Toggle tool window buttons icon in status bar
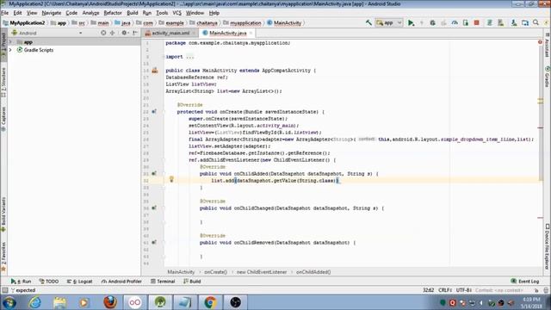Screen dimensions: 551x310 pyautogui.click(x=5, y=290)
